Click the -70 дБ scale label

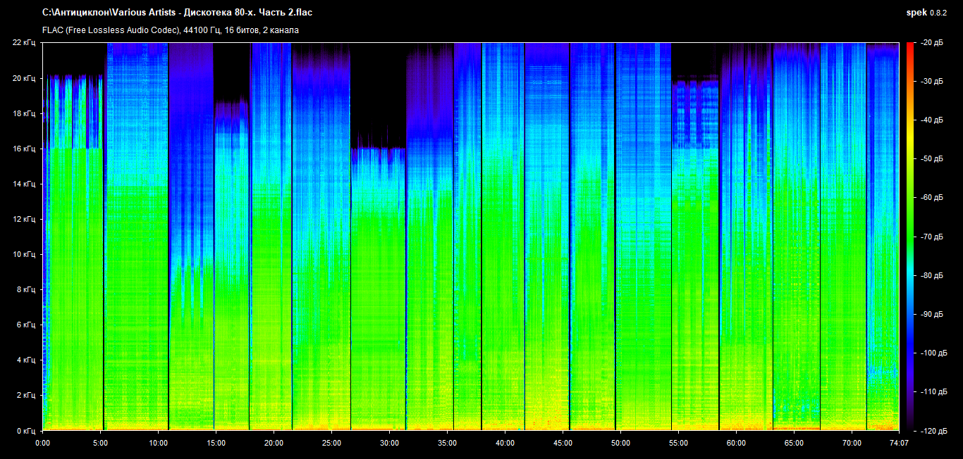coord(931,237)
